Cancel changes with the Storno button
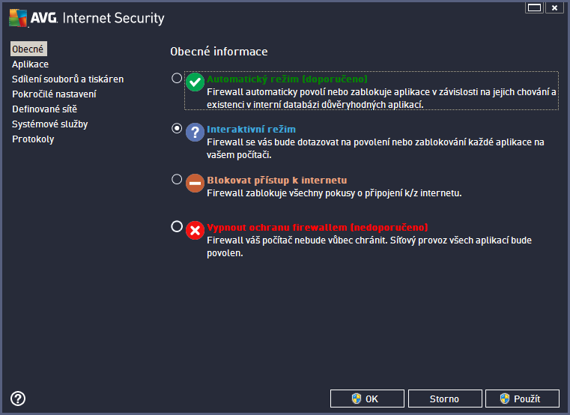 coord(444,399)
